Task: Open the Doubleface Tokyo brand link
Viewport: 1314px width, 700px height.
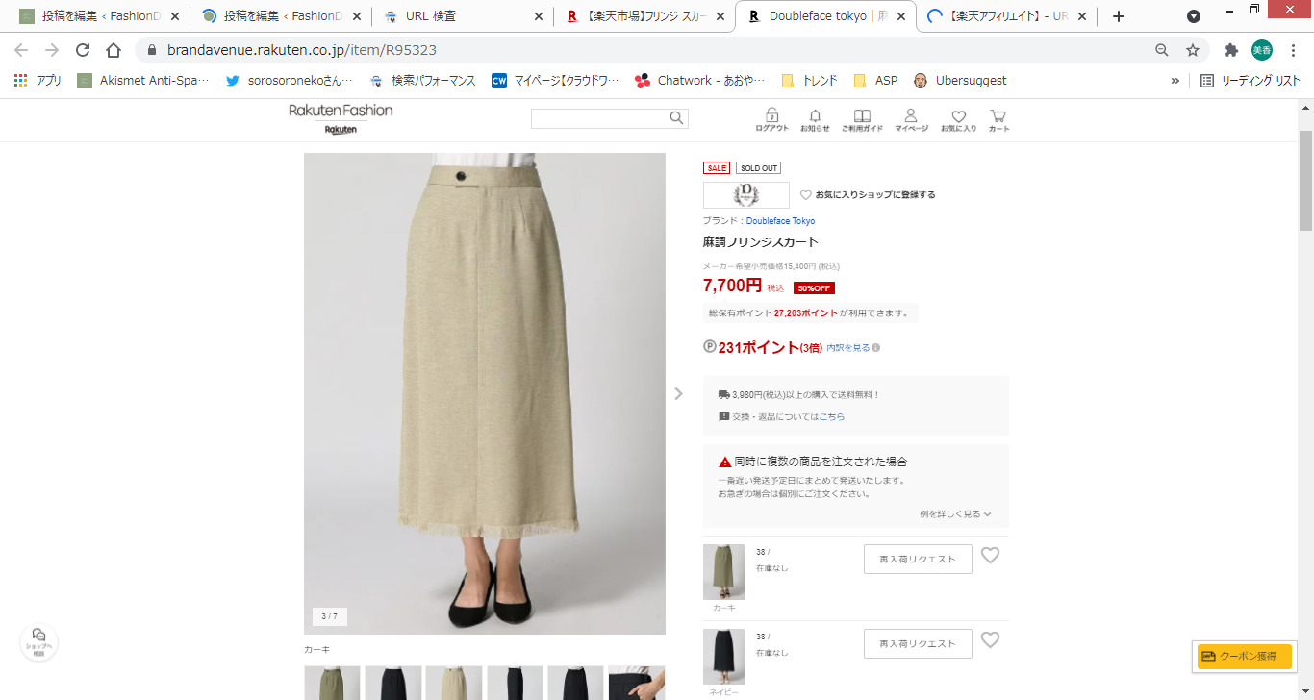Action: pos(780,220)
